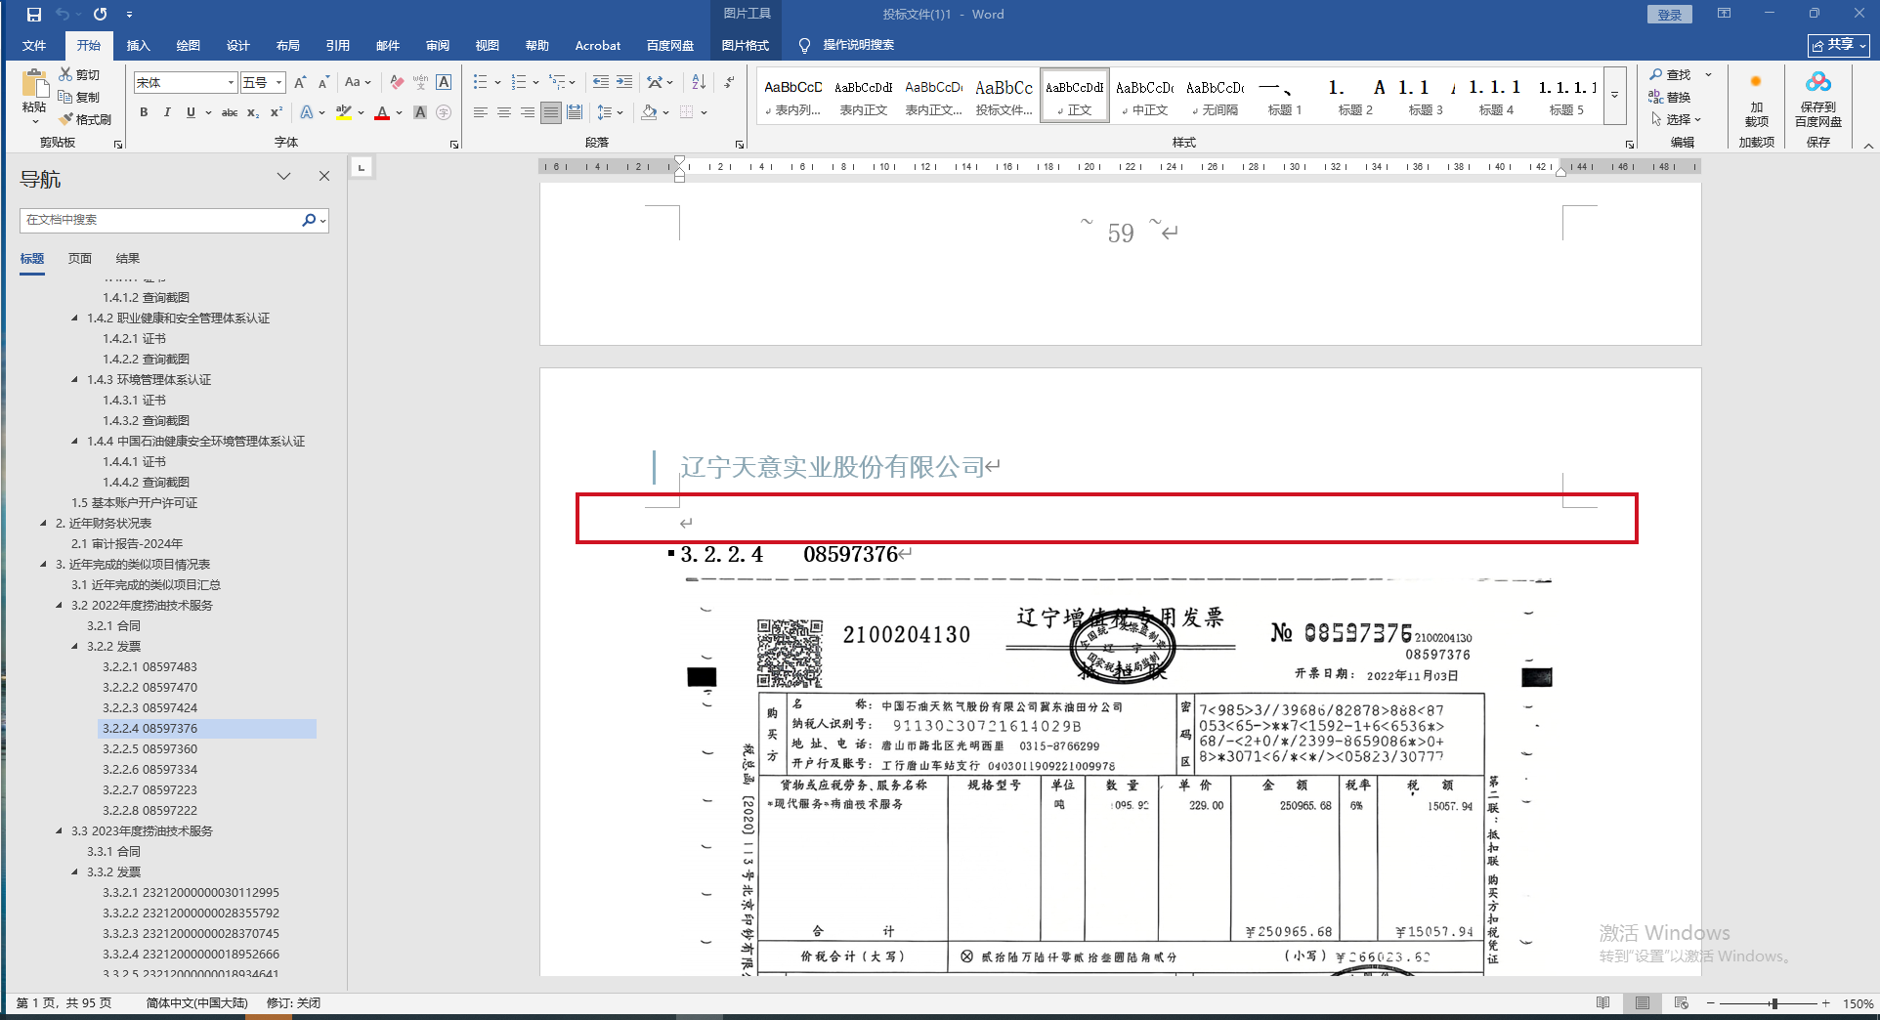Apply subscript formatting
The height and width of the screenshot is (1020, 1880).
point(253,113)
